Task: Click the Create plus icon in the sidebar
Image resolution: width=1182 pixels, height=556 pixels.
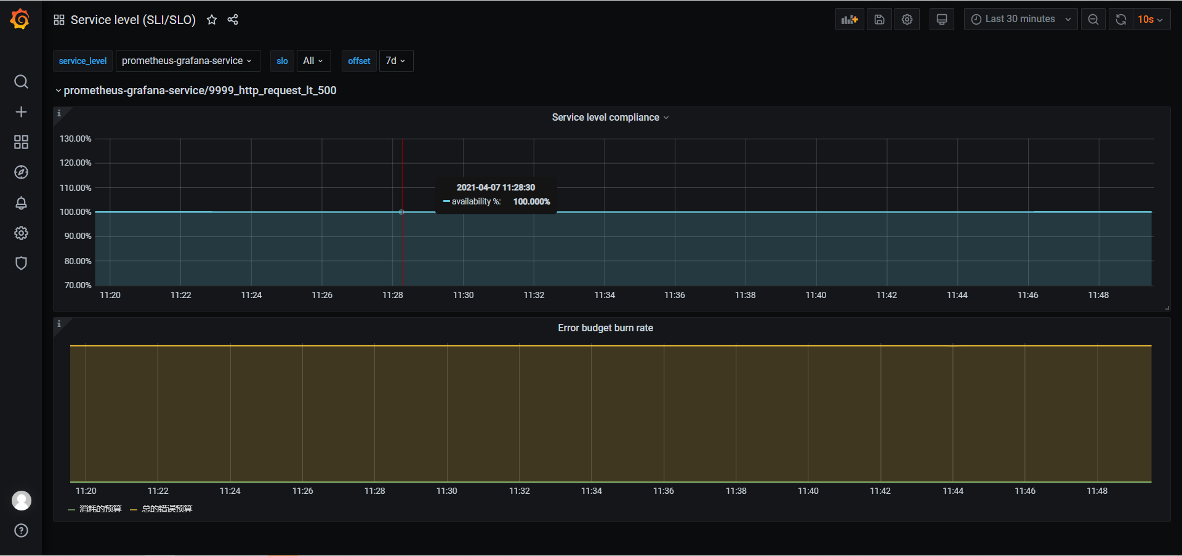Action: [21, 112]
